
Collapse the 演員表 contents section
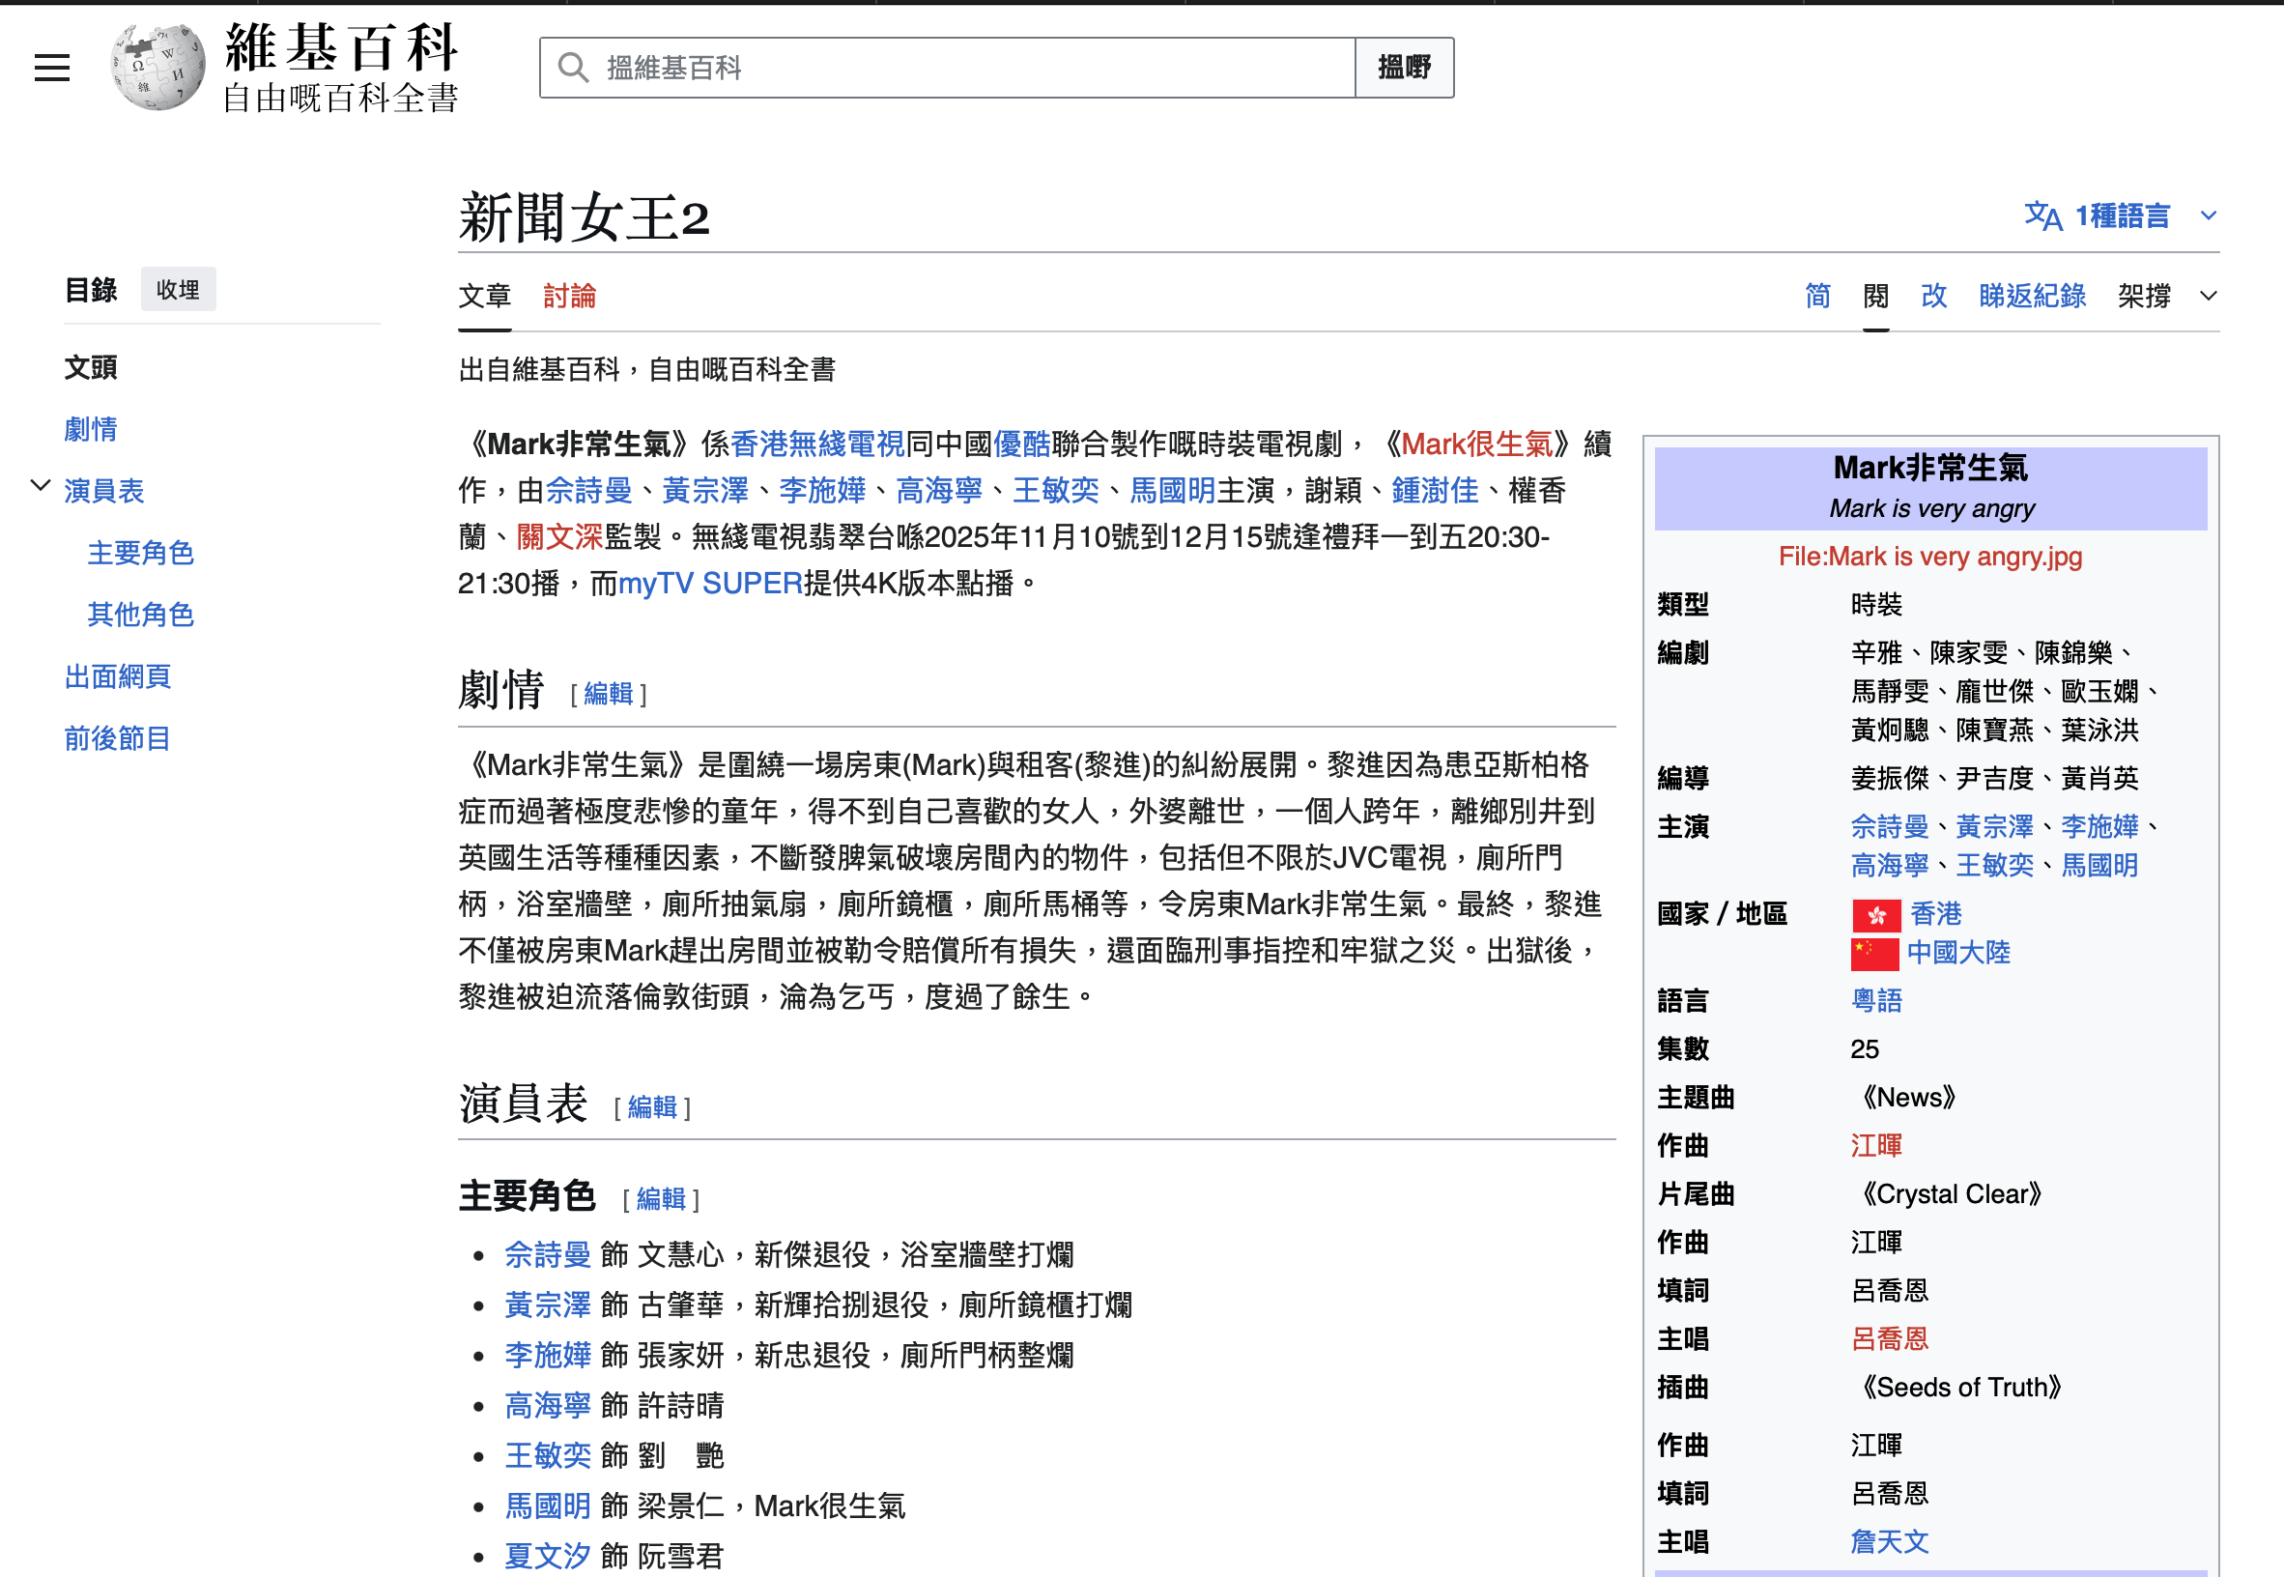pos(40,486)
